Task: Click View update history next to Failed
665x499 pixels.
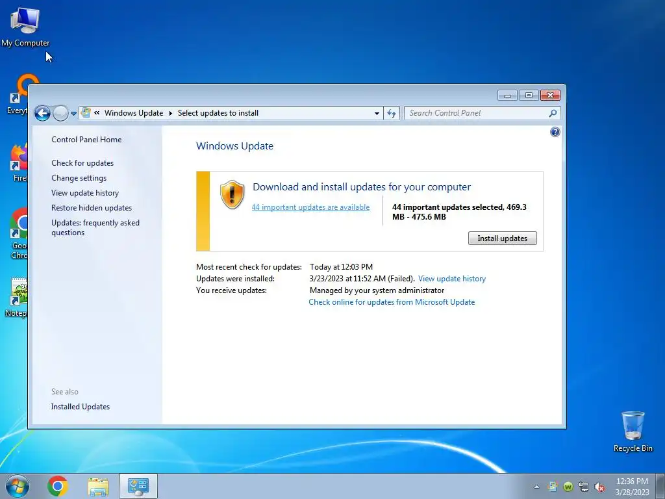Action: coord(452,279)
